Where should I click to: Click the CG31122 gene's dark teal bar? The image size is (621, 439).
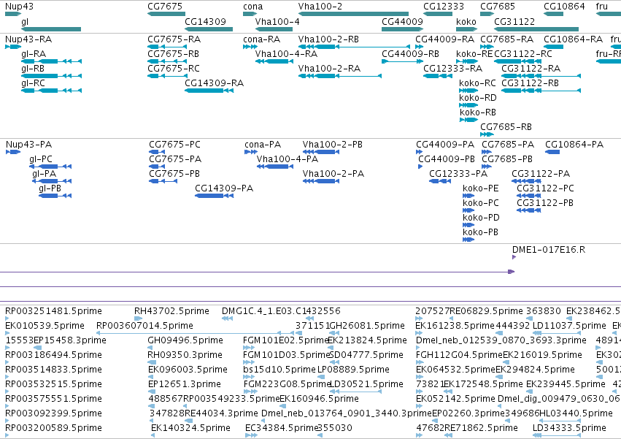point(536,29)
